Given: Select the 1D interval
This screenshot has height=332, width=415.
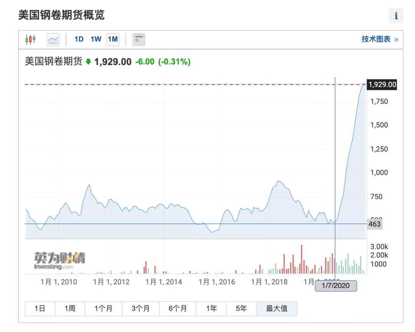Looking at the screenshot, I should pyautogui.click(x=79, y=39).
